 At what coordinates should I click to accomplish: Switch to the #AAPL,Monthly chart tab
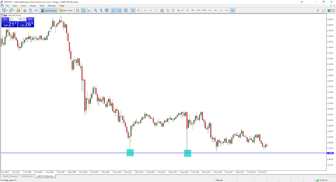10,176
